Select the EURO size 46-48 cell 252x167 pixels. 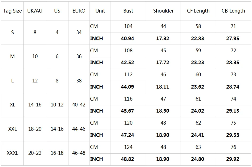[79, 153]
